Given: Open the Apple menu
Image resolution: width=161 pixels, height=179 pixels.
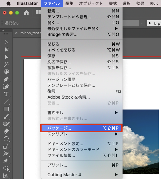Looking at the screenshot, I should click(x=8, y=3).
